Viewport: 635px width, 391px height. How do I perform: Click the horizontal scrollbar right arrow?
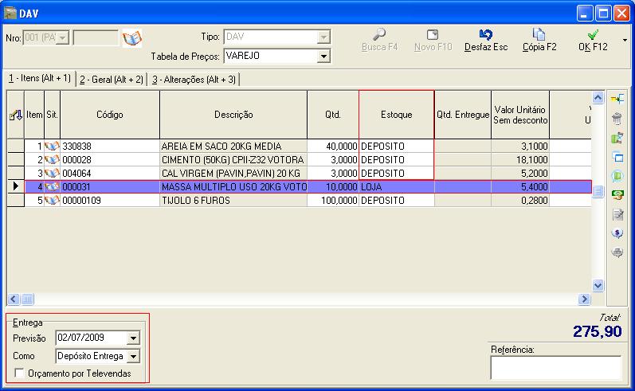(584, 299)
